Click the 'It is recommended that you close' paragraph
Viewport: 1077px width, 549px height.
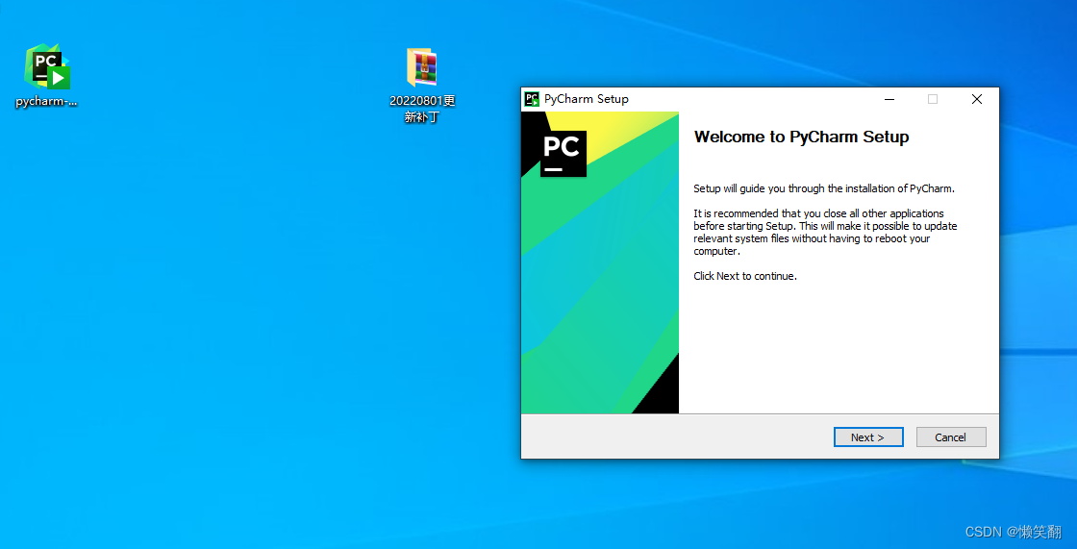(x=825, y=233)
